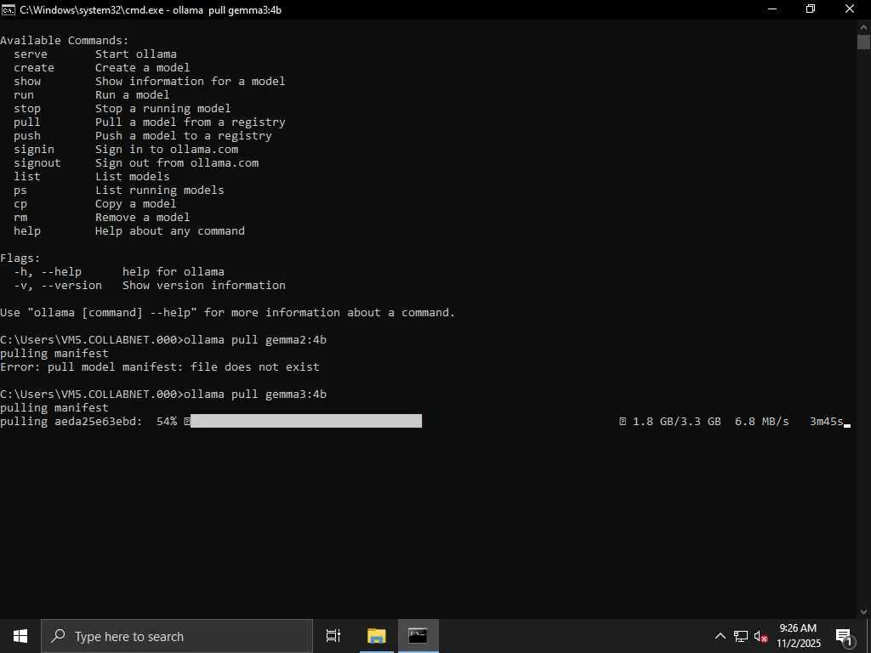Click the 'cp' command name
871x653 pixels.
click(20, 204)
